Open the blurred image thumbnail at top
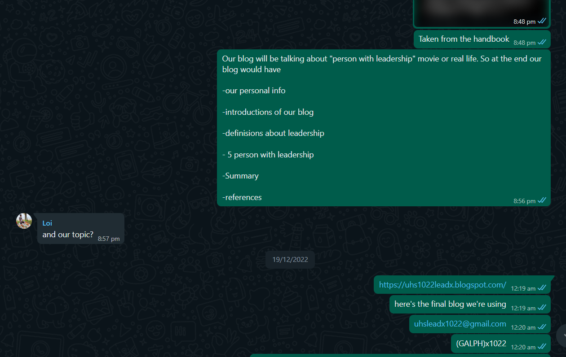The height and width of the screenshot is (357, 566). (x=482, y=13)
